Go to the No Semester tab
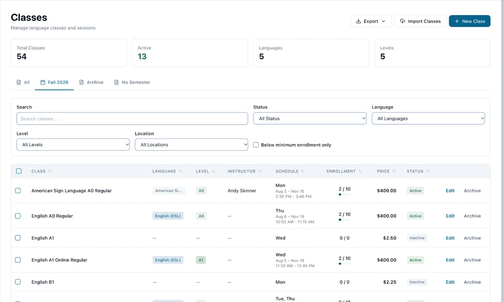The height and width of the screenshot is (302, 504). point(132,82)
